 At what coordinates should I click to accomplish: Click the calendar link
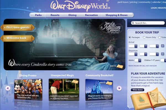point(157,2)
